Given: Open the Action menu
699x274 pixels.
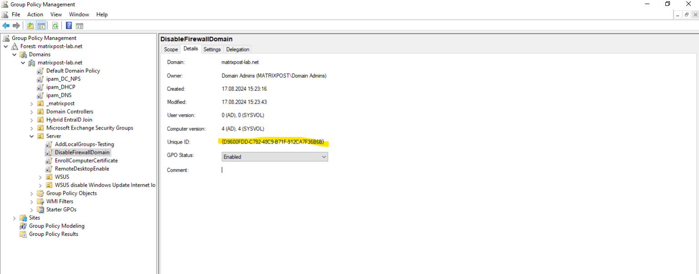Looking at the screenshot, I should [35, 15].
